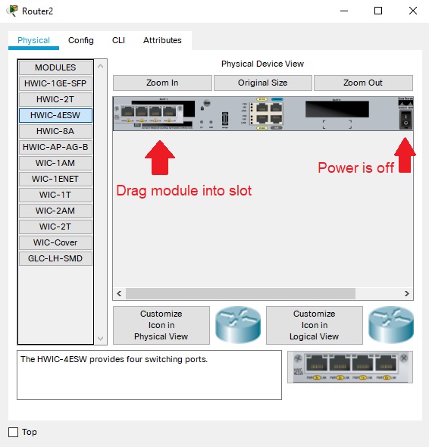This screenshot has height=447, width=429.
Task: Click the Zoom Out button
Action: pos(363,83)
